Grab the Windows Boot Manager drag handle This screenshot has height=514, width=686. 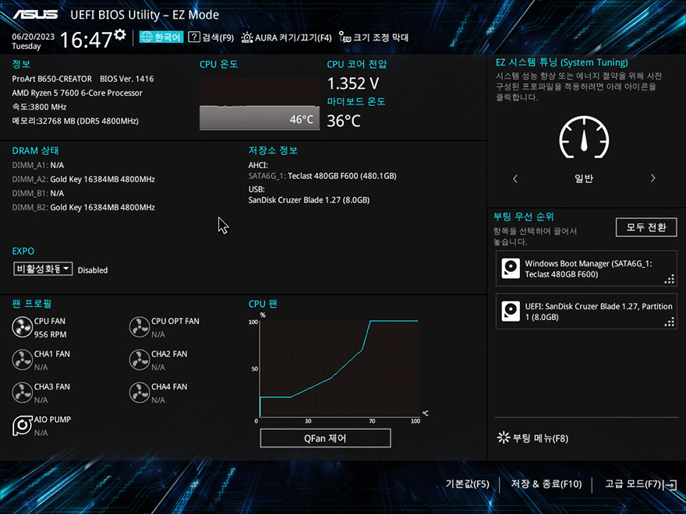(x=670, y=279)
